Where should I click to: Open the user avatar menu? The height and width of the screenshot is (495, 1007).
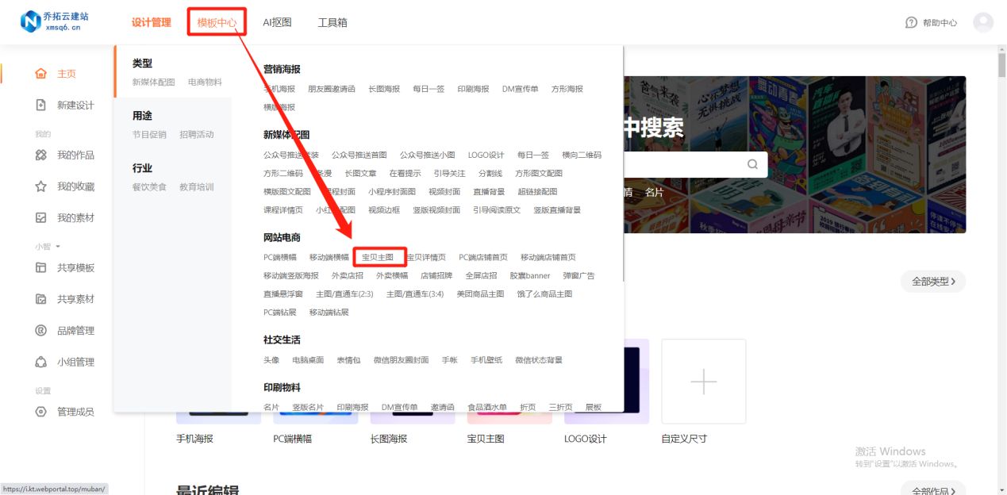(x=983, y=22)
